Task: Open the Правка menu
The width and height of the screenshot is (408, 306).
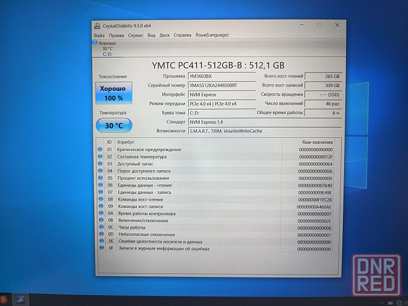Action: (x=116, y=35)
